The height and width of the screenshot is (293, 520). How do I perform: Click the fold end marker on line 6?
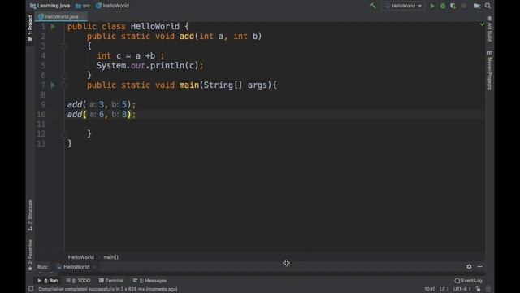click(64, 76)
